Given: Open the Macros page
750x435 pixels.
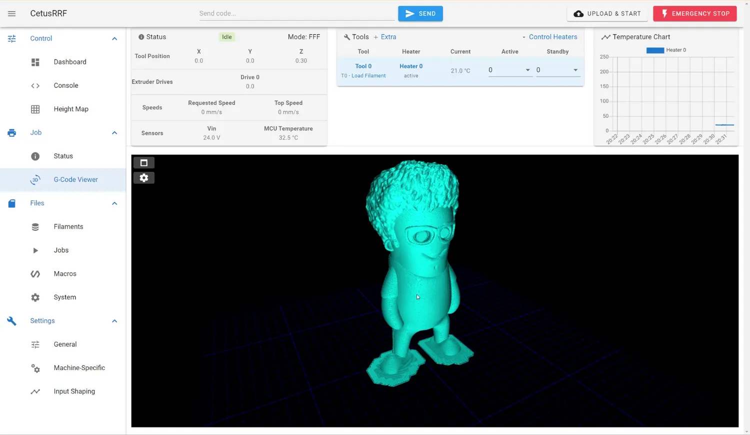Looking at the screenshot, I should pos(65,274).
